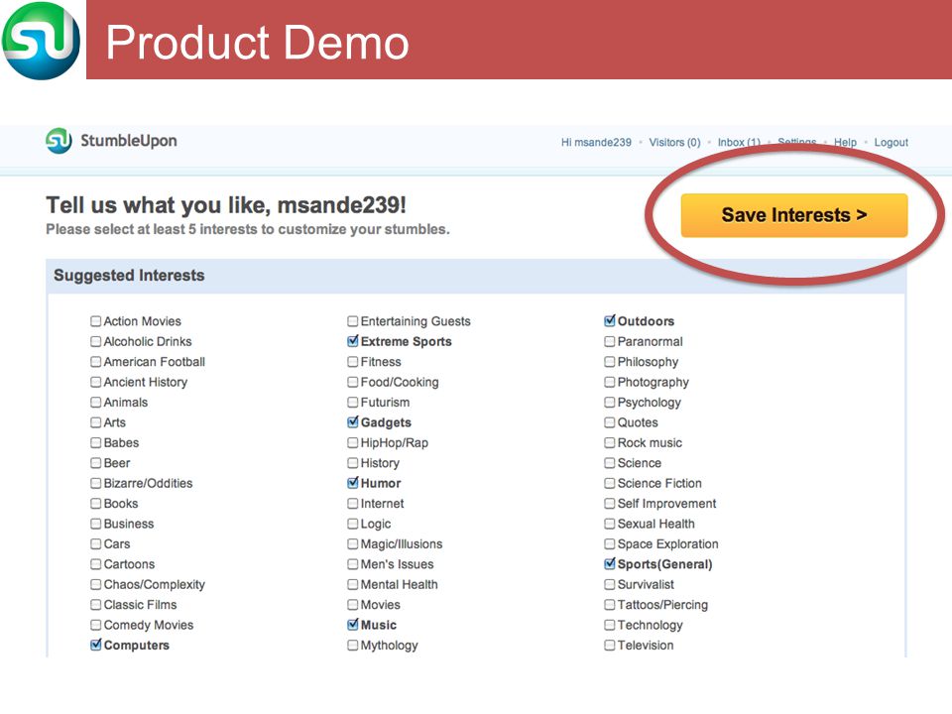Check the Mental Health checkbox
Viewport: 952px width, 714px height.
coord(353,584)
